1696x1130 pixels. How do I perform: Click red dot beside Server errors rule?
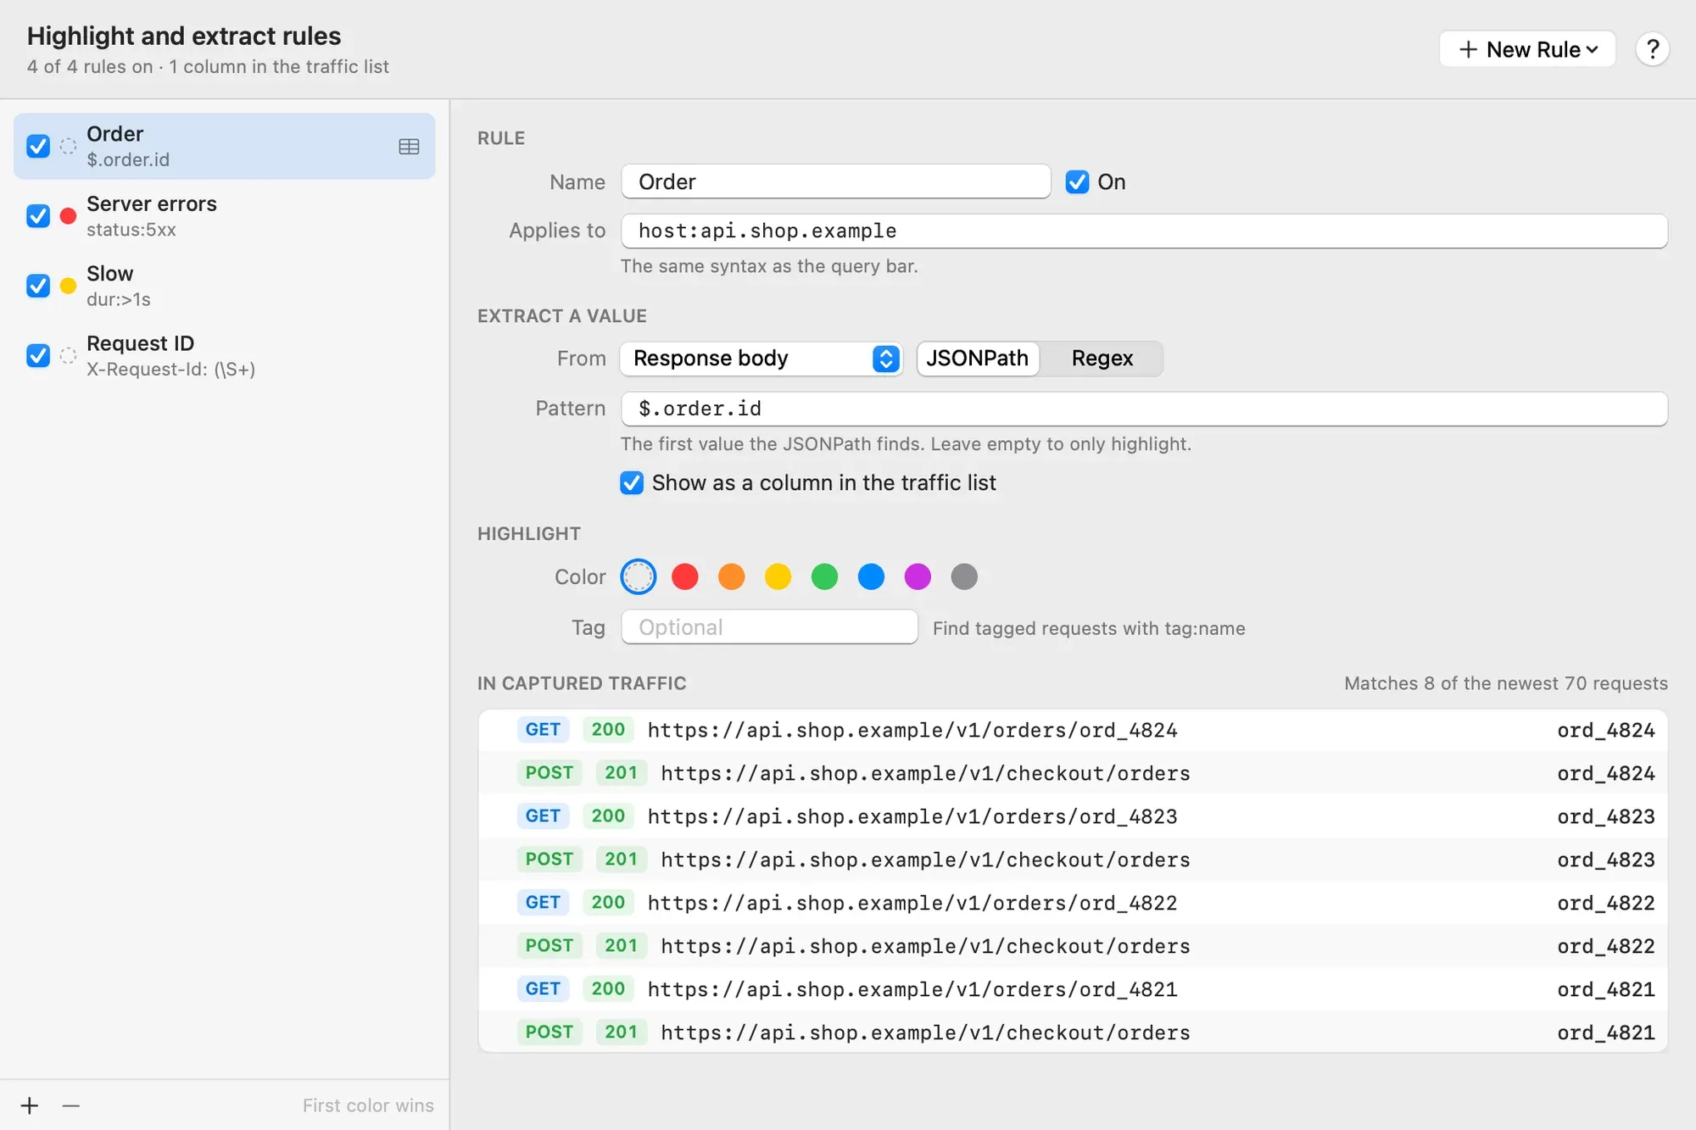point(69,216)
